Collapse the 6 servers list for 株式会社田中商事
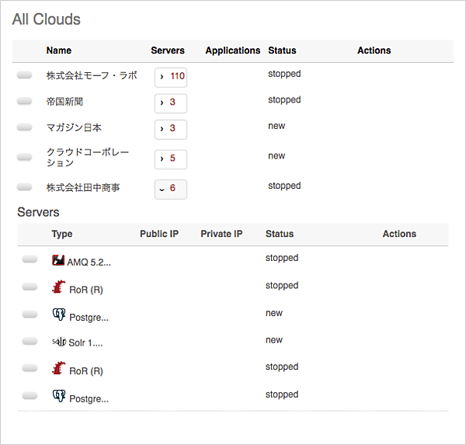The height and width of the screenshot is (445, 466). point(171,189)
